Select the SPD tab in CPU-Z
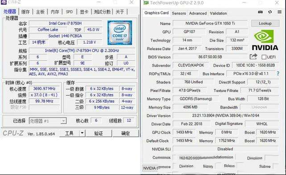286x175 pixels. click(x=69, y=12)
